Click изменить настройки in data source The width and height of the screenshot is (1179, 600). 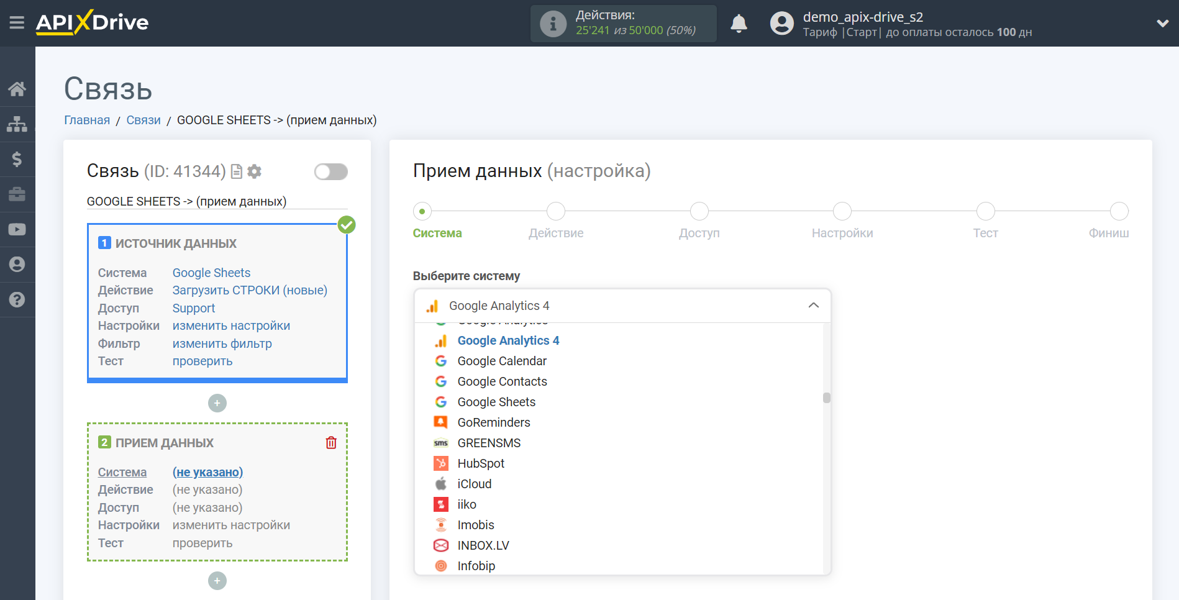231,325
